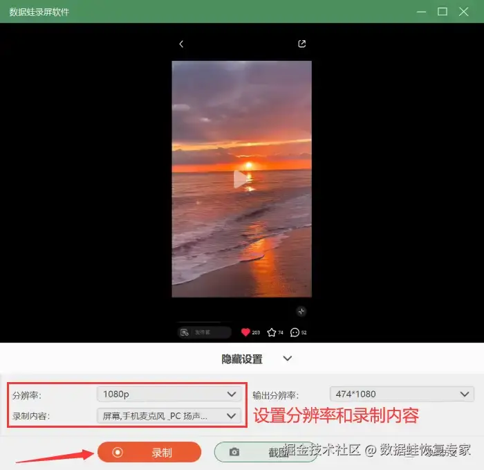Minimize the 数据蛙录屏软件 window
The image size is (484, 470).
coord(421,12)
